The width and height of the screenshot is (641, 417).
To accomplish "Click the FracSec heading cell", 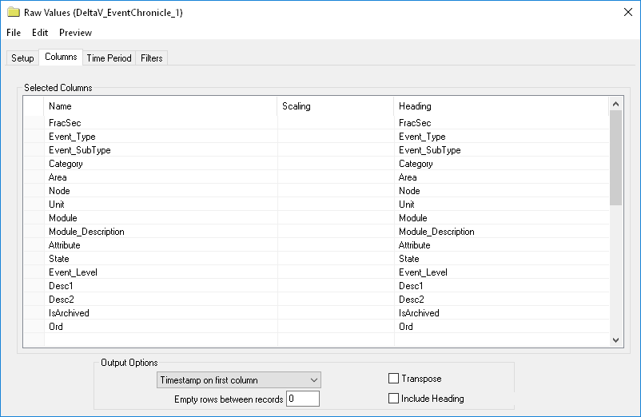I will pyautogui.click(x=502, y=122).
